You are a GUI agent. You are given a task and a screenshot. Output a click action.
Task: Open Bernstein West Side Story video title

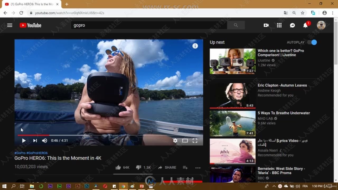tap(281, 171)
